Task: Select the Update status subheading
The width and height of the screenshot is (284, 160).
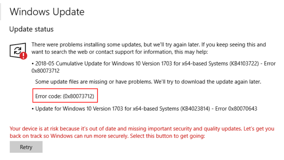Action: 31,29
